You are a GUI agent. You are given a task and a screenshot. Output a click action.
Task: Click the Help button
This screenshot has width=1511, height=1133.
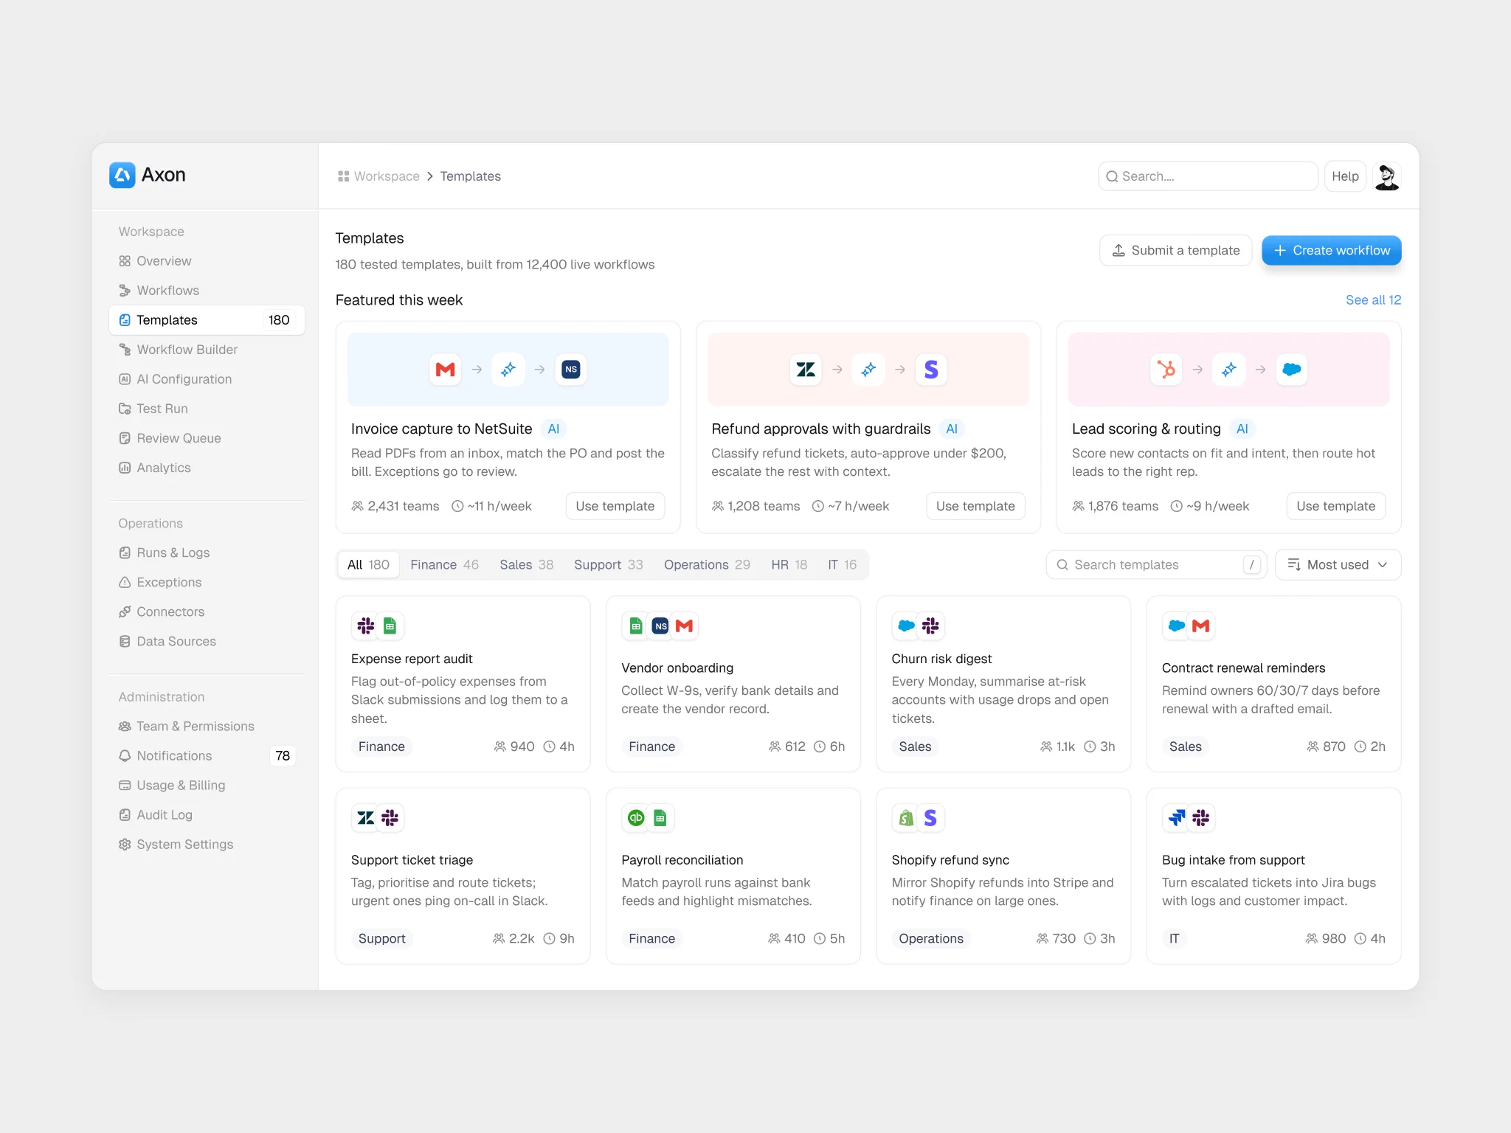[x=1345, y=176]
